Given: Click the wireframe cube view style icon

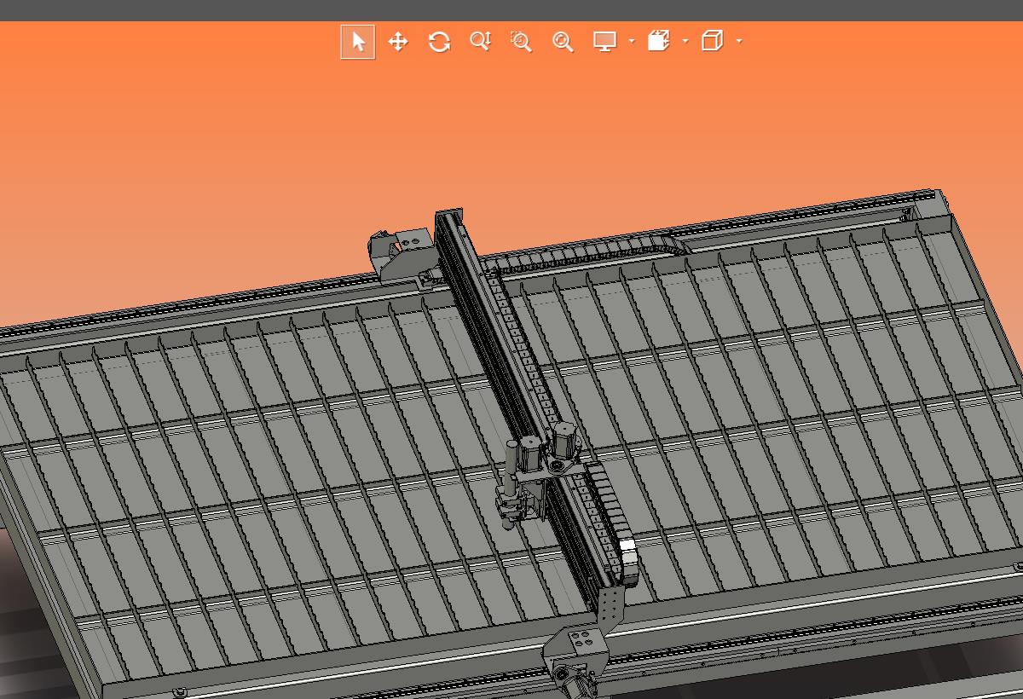Looking at the screenshot, I should [712, 41].
